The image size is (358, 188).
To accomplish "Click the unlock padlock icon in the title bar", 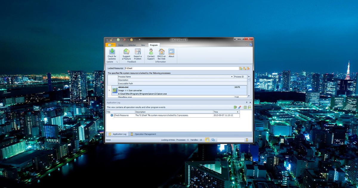I will pyautogui.click(x=112, y=39).
